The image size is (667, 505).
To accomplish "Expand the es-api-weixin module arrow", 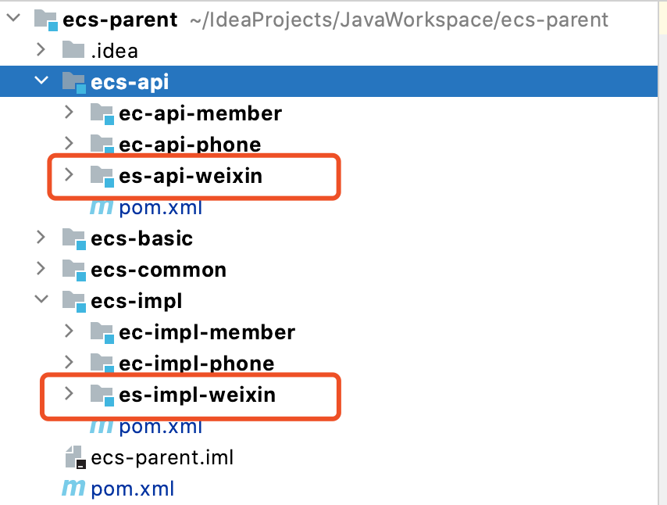I will 69,175.
